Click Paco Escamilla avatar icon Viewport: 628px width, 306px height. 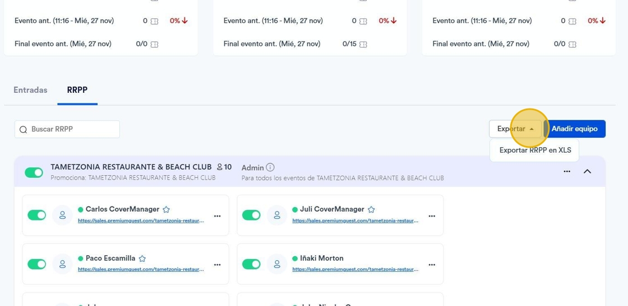coord(62,264)
